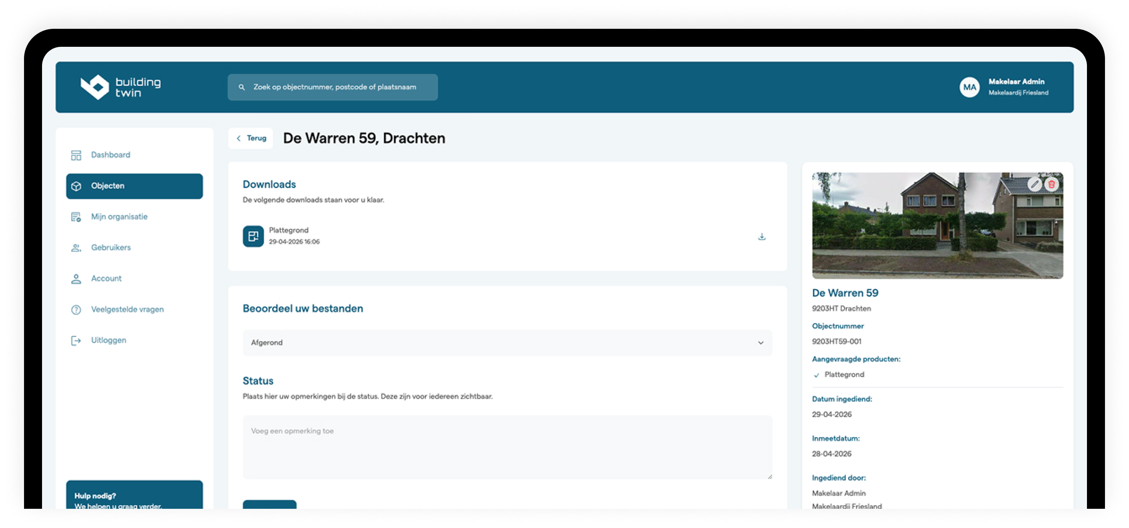Edit the property photo with pencil icon
Screen dimensions: 1129x528
1035,184
